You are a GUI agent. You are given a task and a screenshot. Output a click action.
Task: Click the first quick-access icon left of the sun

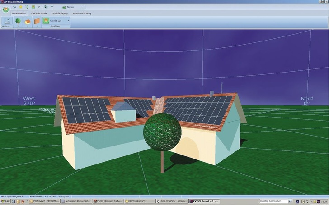pyautogui.click(x=14, y=7)
